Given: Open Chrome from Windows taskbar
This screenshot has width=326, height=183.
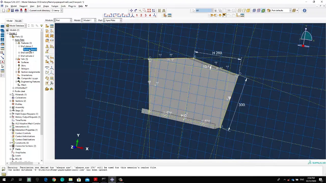Looking at the screenshot, I should (54, 180).
